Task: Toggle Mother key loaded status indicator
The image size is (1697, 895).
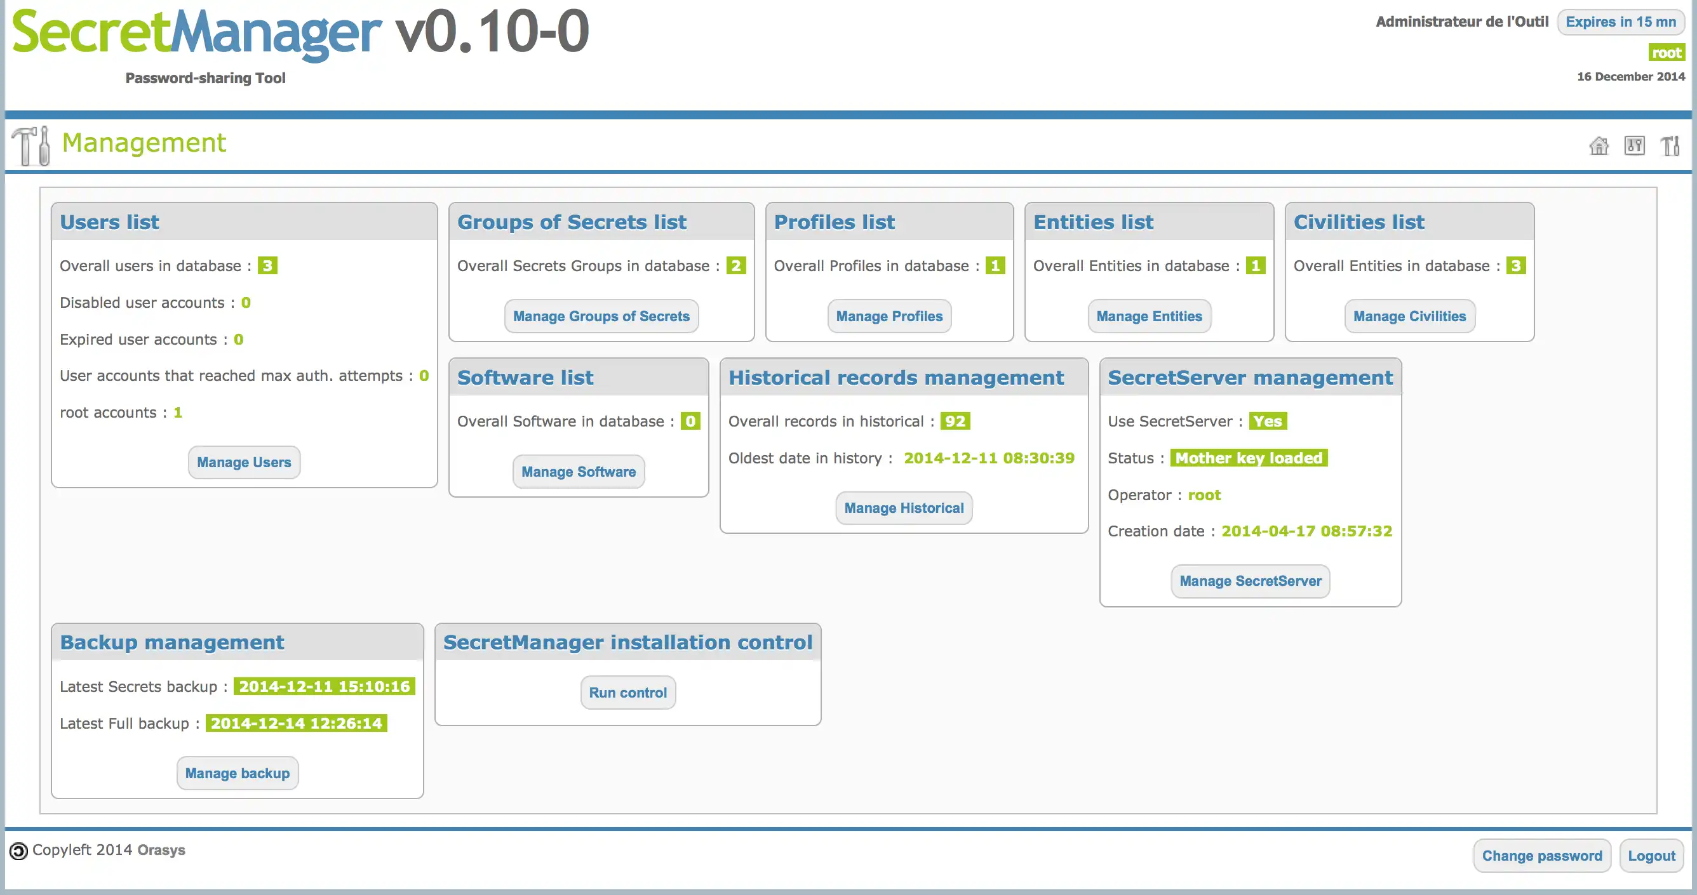Action: click(1248, 458)
